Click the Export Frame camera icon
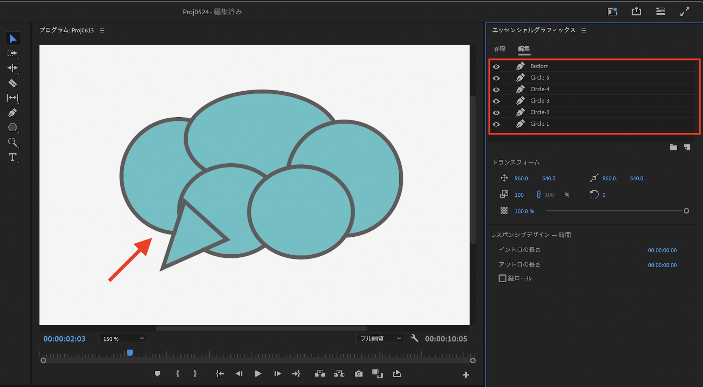This screenshot has width=703, height=387. tap(358, 374)
